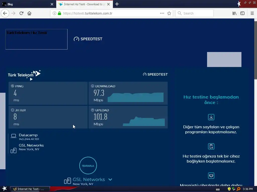257x192 pixels.
Task: Close the Blog tab
Action: pyautogui.click(x=52, y=4)
